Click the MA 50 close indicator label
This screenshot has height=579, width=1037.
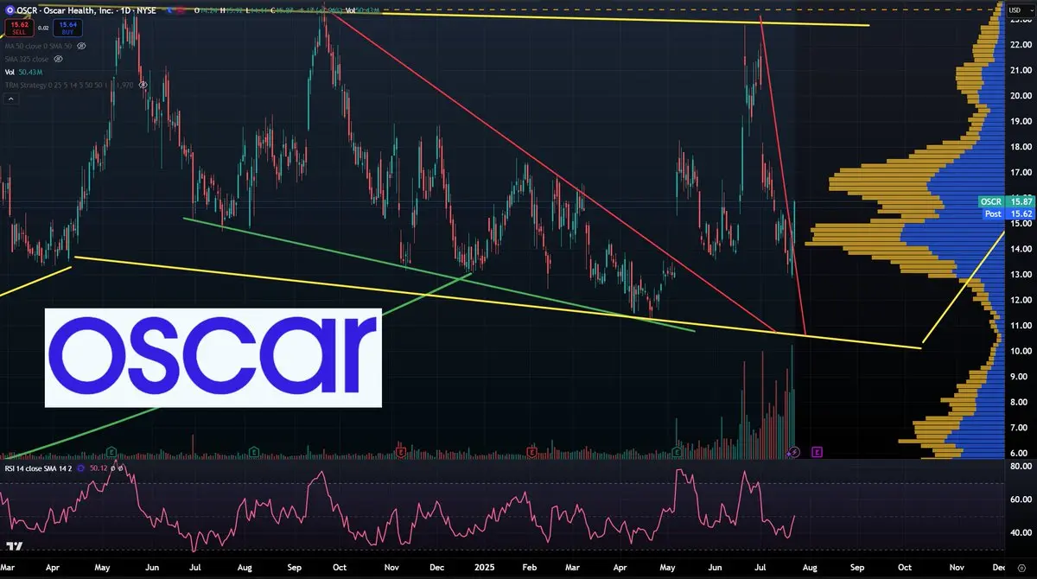[x=38, y=46]
